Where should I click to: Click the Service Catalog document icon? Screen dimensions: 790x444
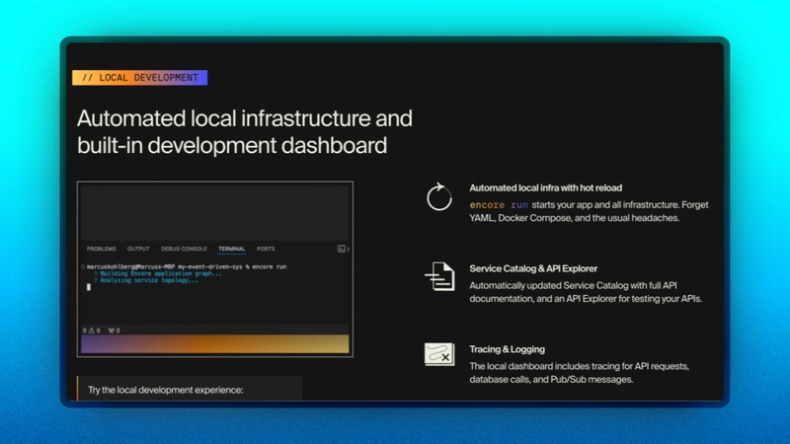point(438,276)
